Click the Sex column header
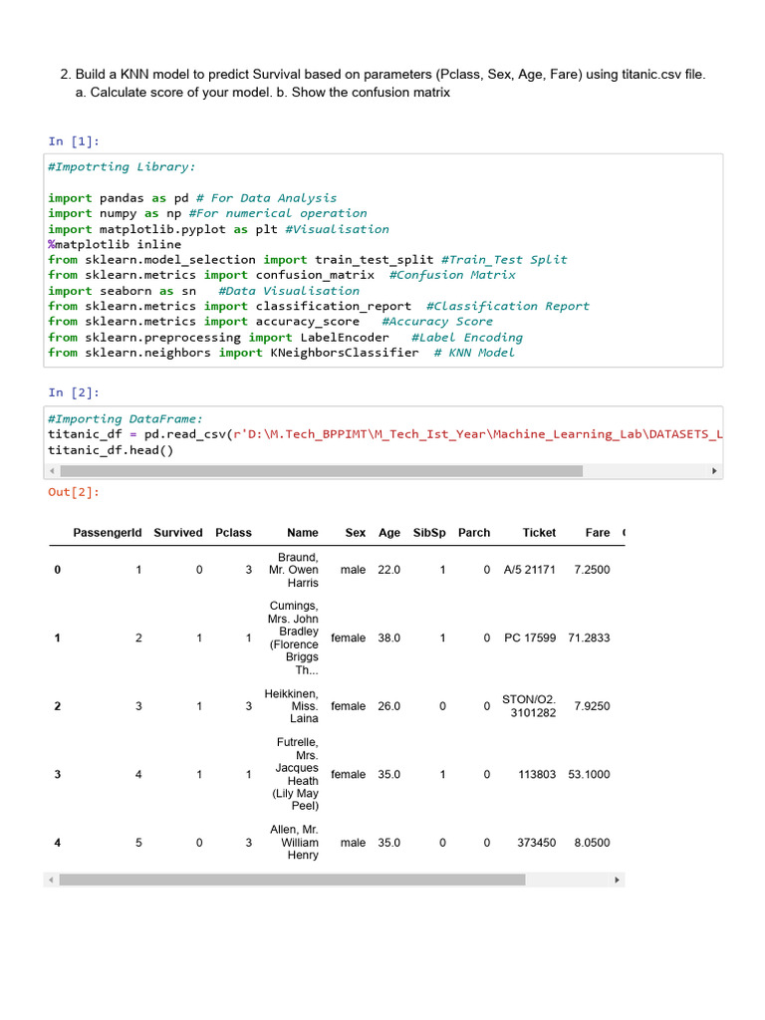This screenshot has height=1020, width=765. [x=356, y=533]
